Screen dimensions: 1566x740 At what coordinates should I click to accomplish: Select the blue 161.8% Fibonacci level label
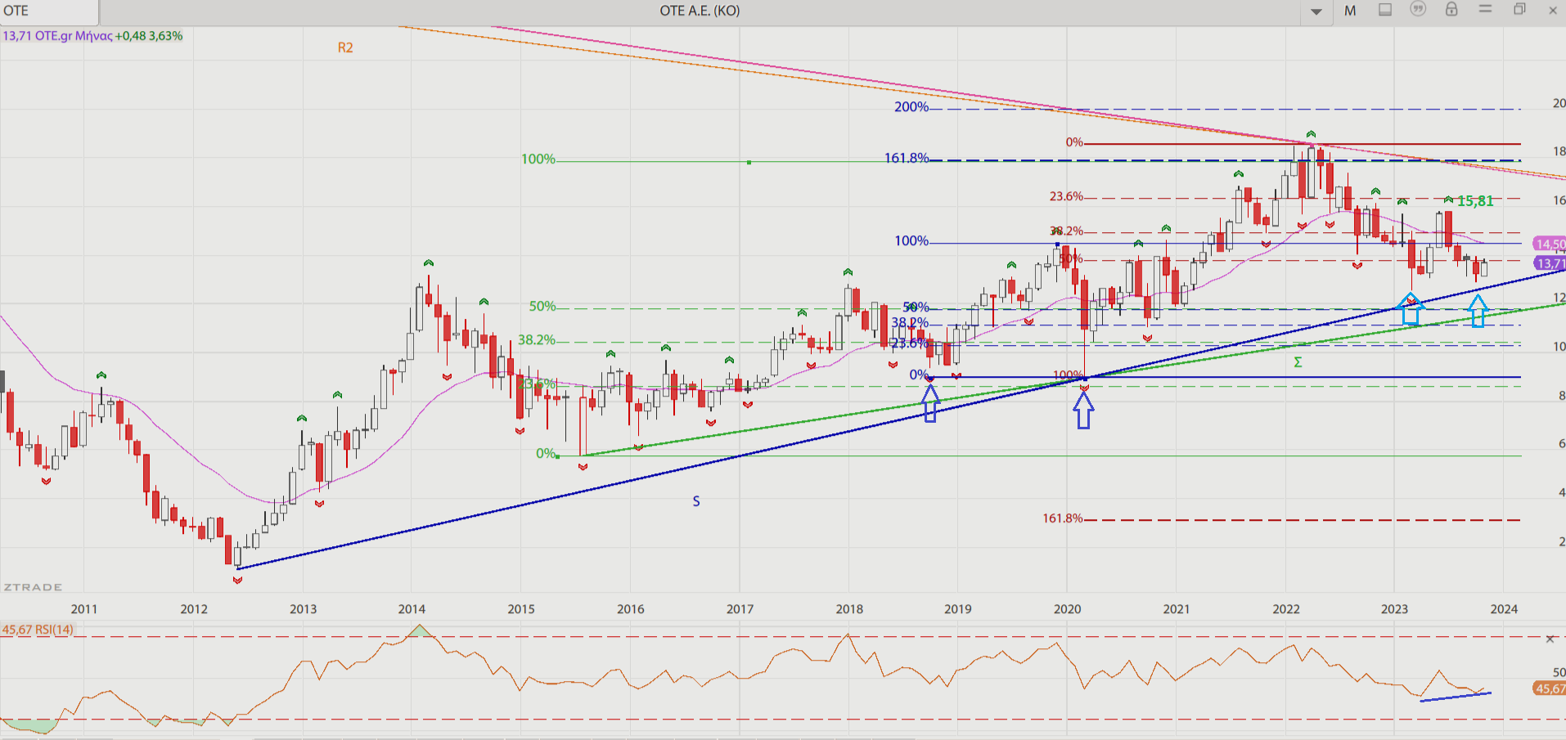tap(907, 158)
